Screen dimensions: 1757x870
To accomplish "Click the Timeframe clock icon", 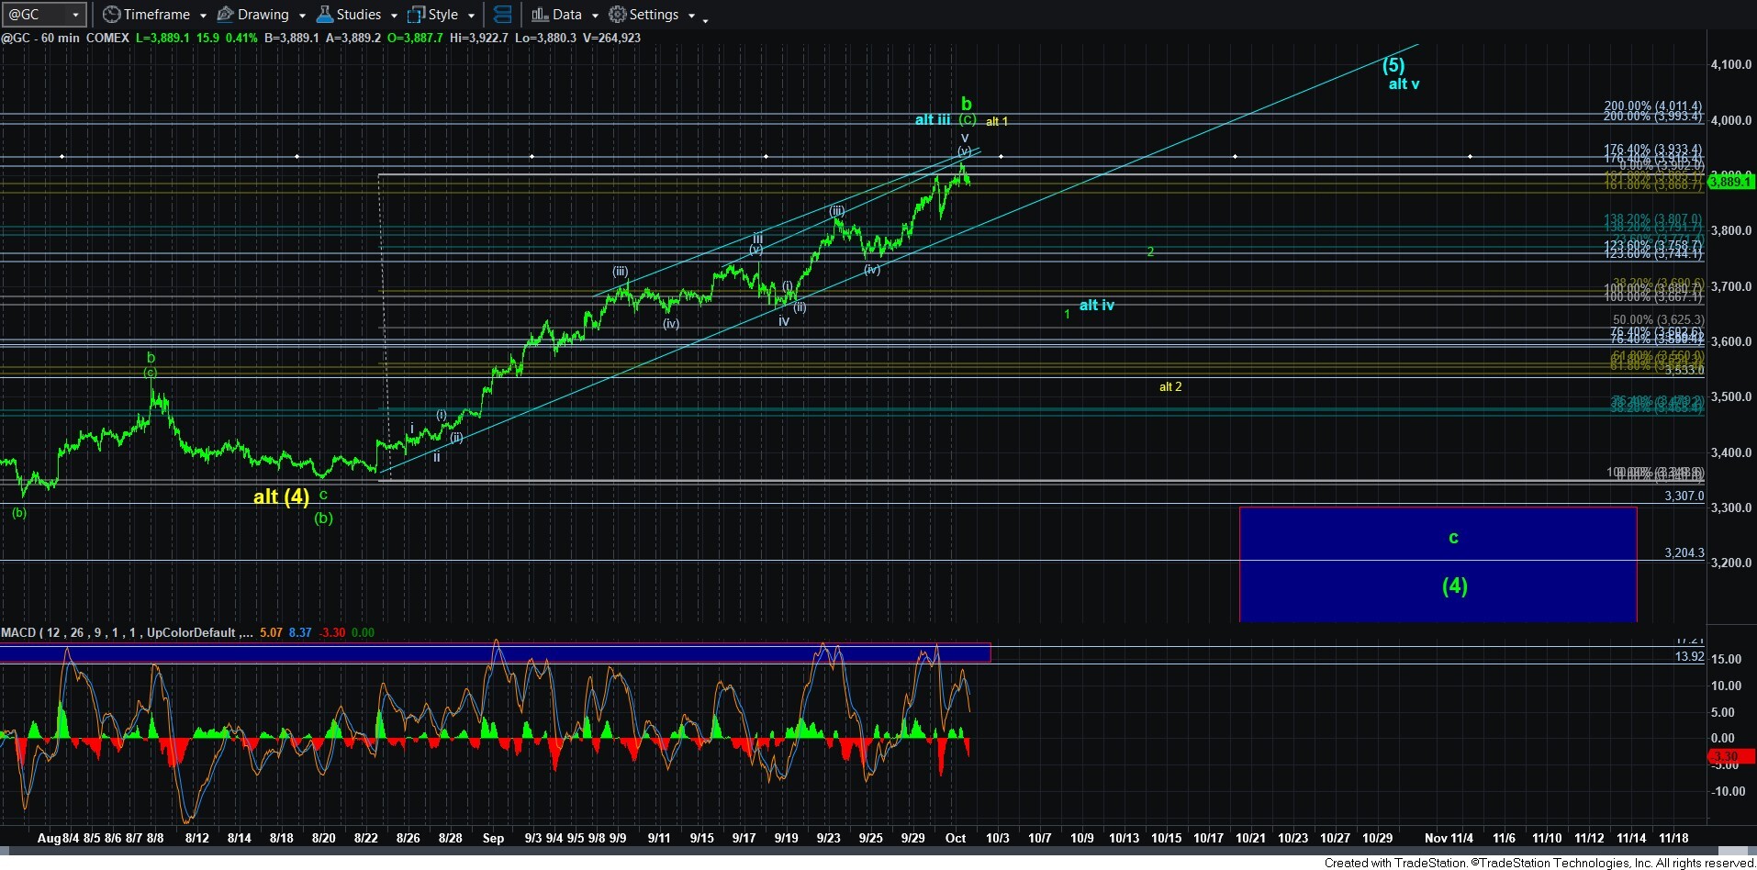I will tap(111, 15).
